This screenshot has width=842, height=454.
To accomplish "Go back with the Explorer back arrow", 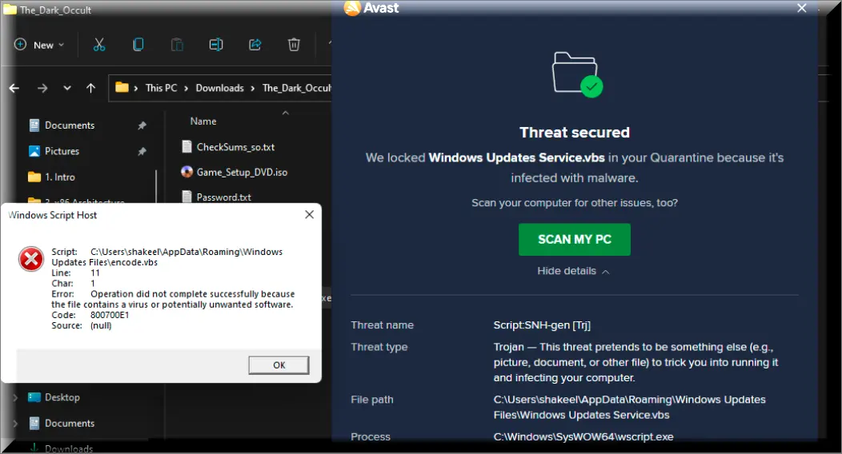I will pos(14,88).
